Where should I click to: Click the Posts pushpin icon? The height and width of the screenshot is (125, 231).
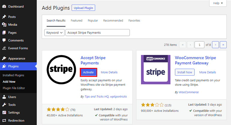coord(4,17)
